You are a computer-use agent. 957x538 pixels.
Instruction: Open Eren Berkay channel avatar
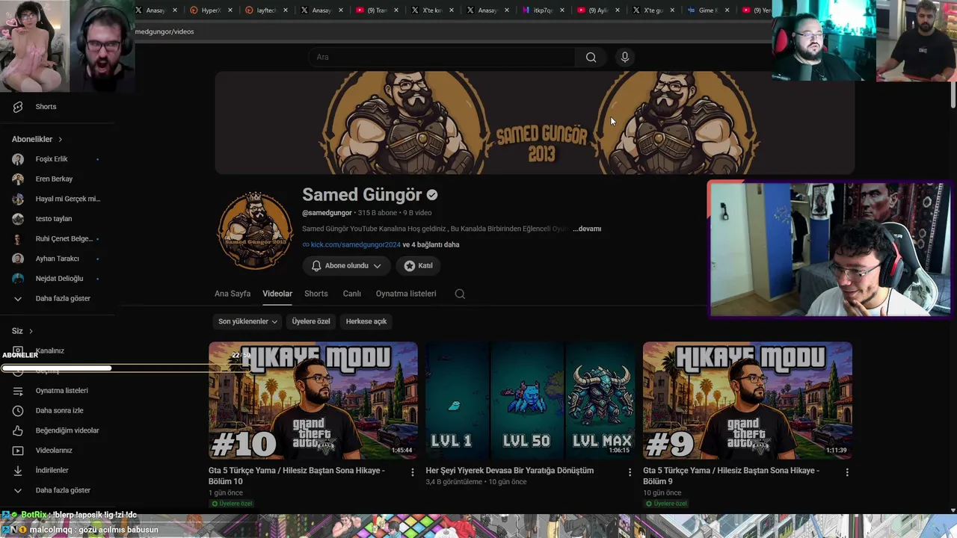point(18,179)
